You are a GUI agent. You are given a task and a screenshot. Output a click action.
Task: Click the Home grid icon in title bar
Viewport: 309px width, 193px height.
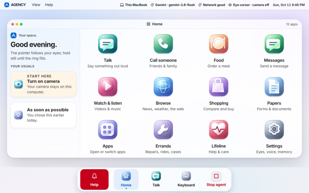148,24
